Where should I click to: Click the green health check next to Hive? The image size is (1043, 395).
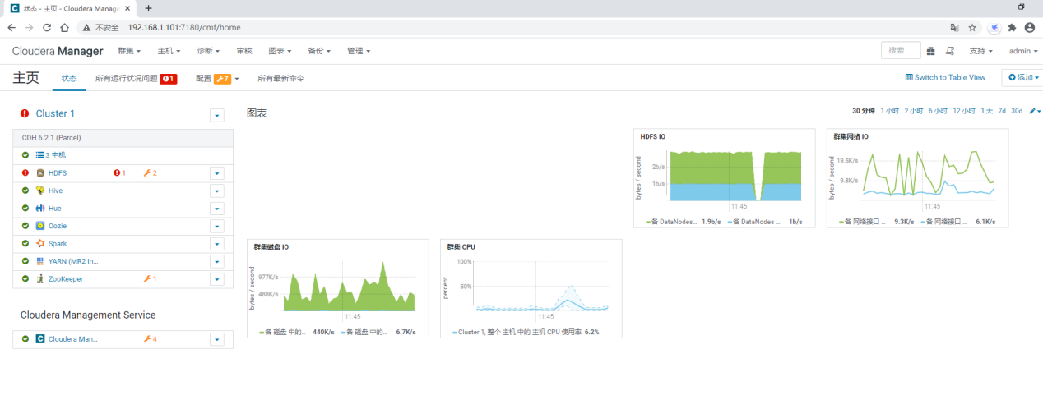25,191
